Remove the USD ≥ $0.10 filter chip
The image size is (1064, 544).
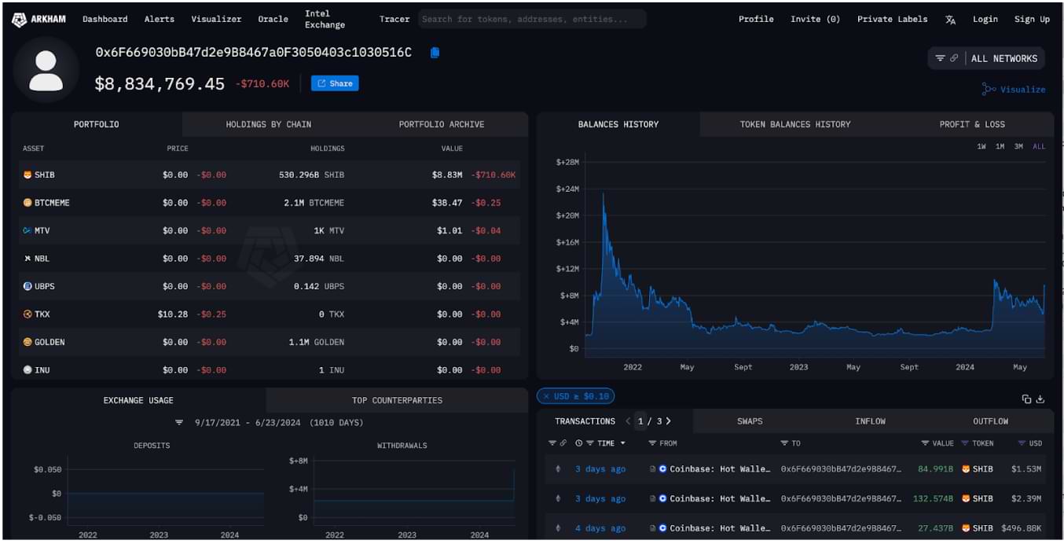(x=546, y=397)
